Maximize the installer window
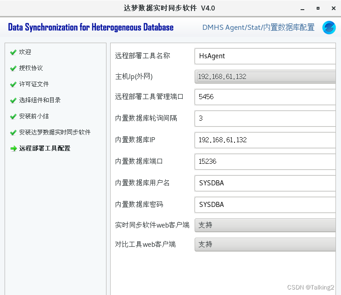This screenshot has width=341, height=295. (318, 8)
